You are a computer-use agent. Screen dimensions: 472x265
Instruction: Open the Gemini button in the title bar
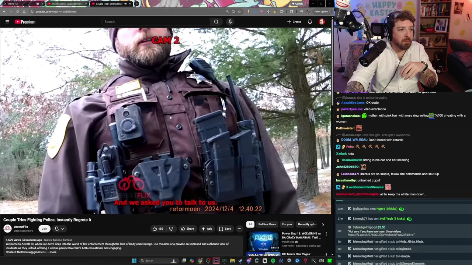click(x=298, y=4)
